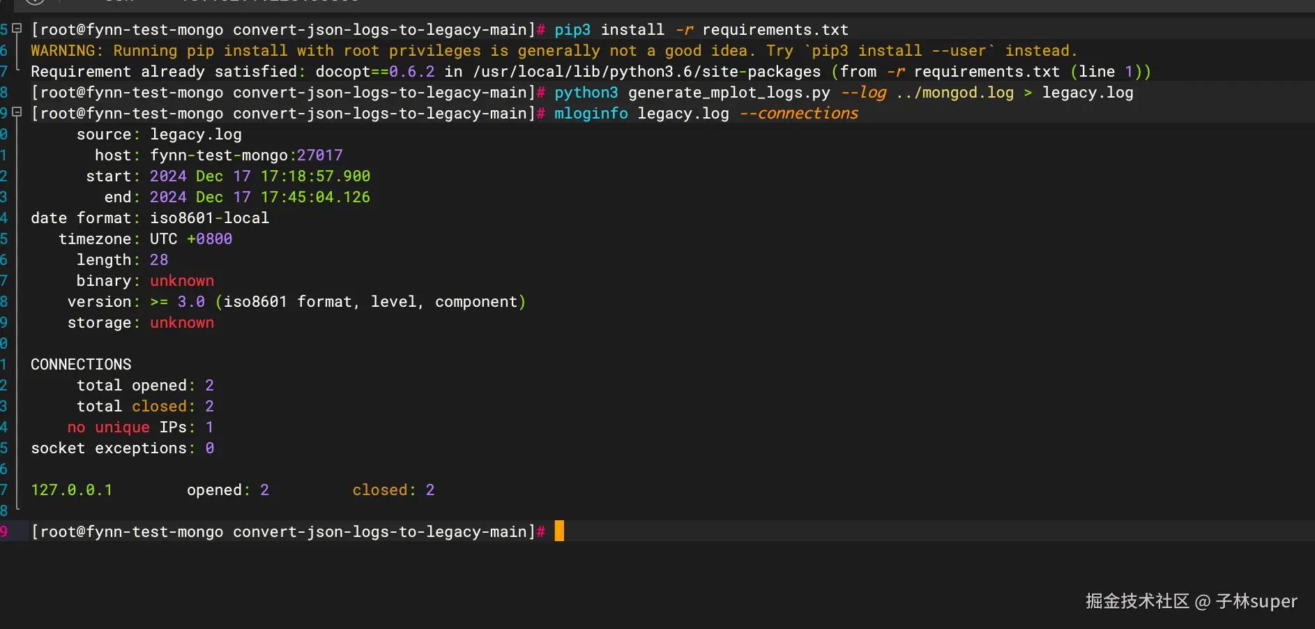Click the requirements.txt filename in the pip3 command
Image resolution: width=1315 pixels, height=629 pixels.
(775, 30)
